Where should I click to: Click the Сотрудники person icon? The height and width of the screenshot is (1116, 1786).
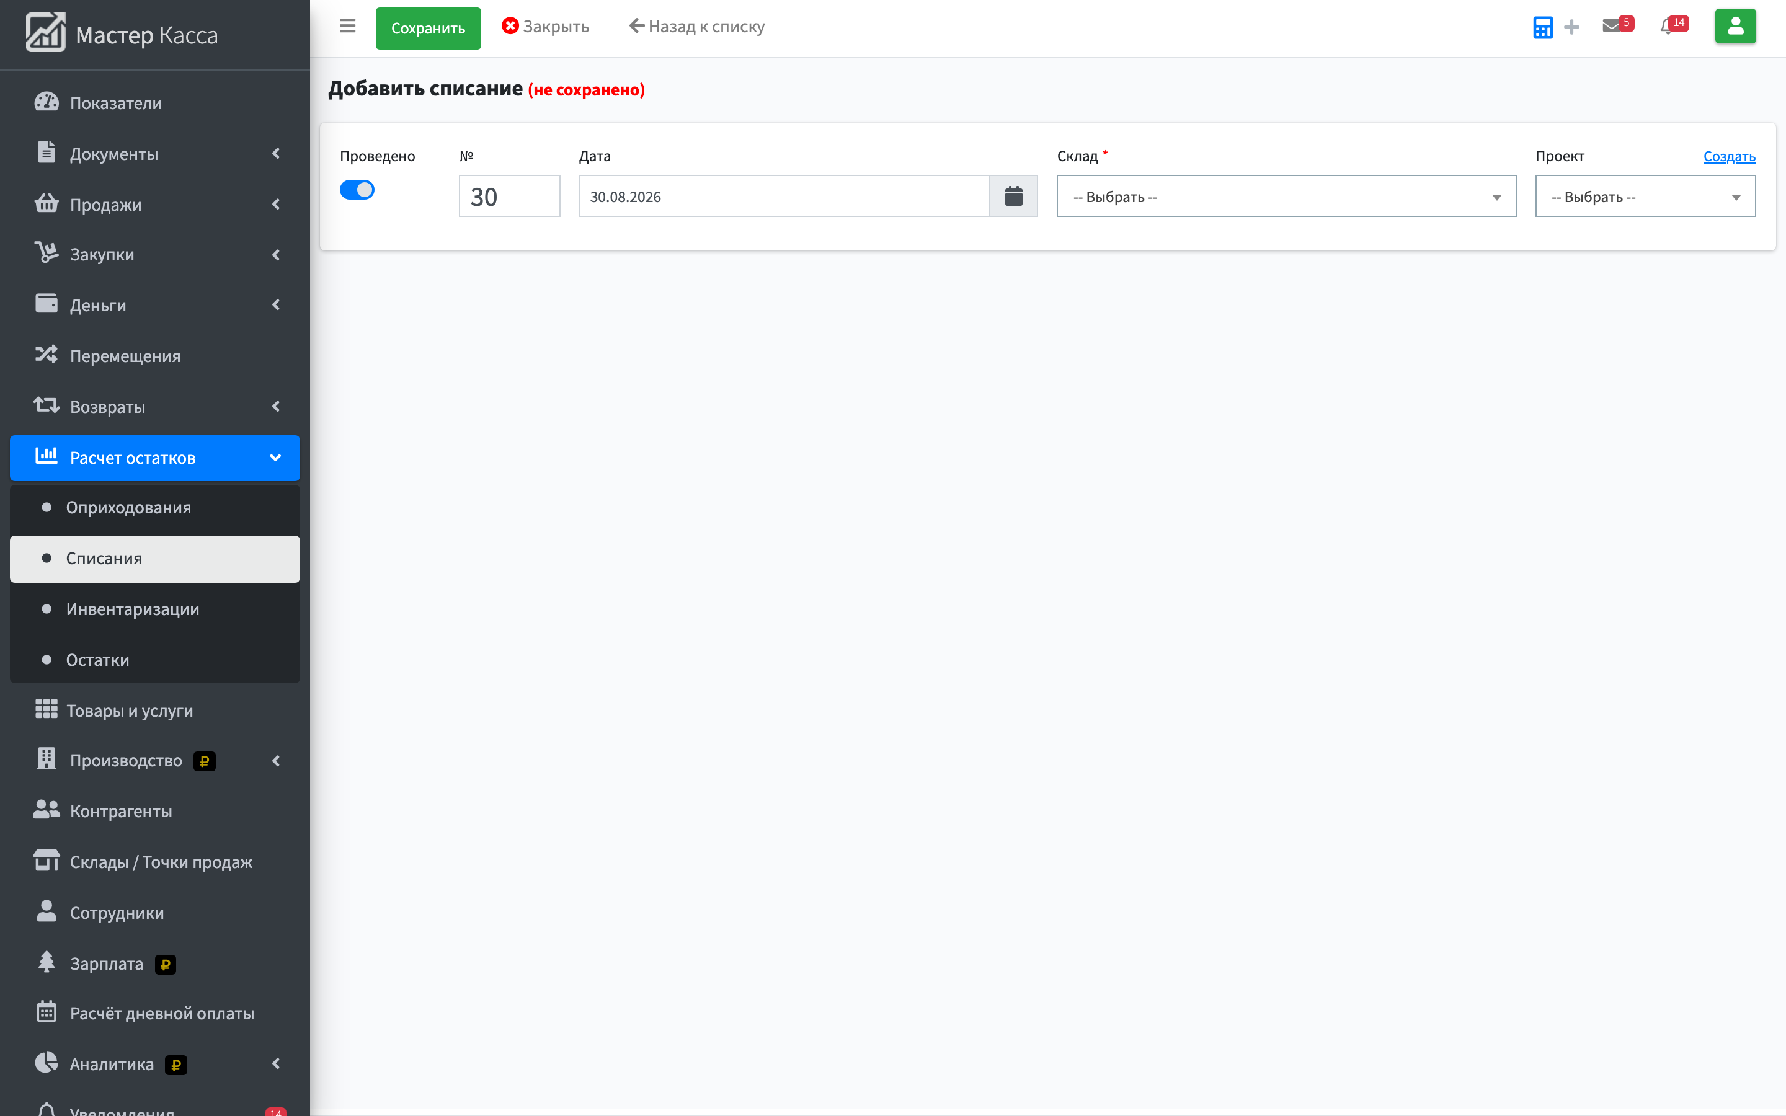pos(47,911)
